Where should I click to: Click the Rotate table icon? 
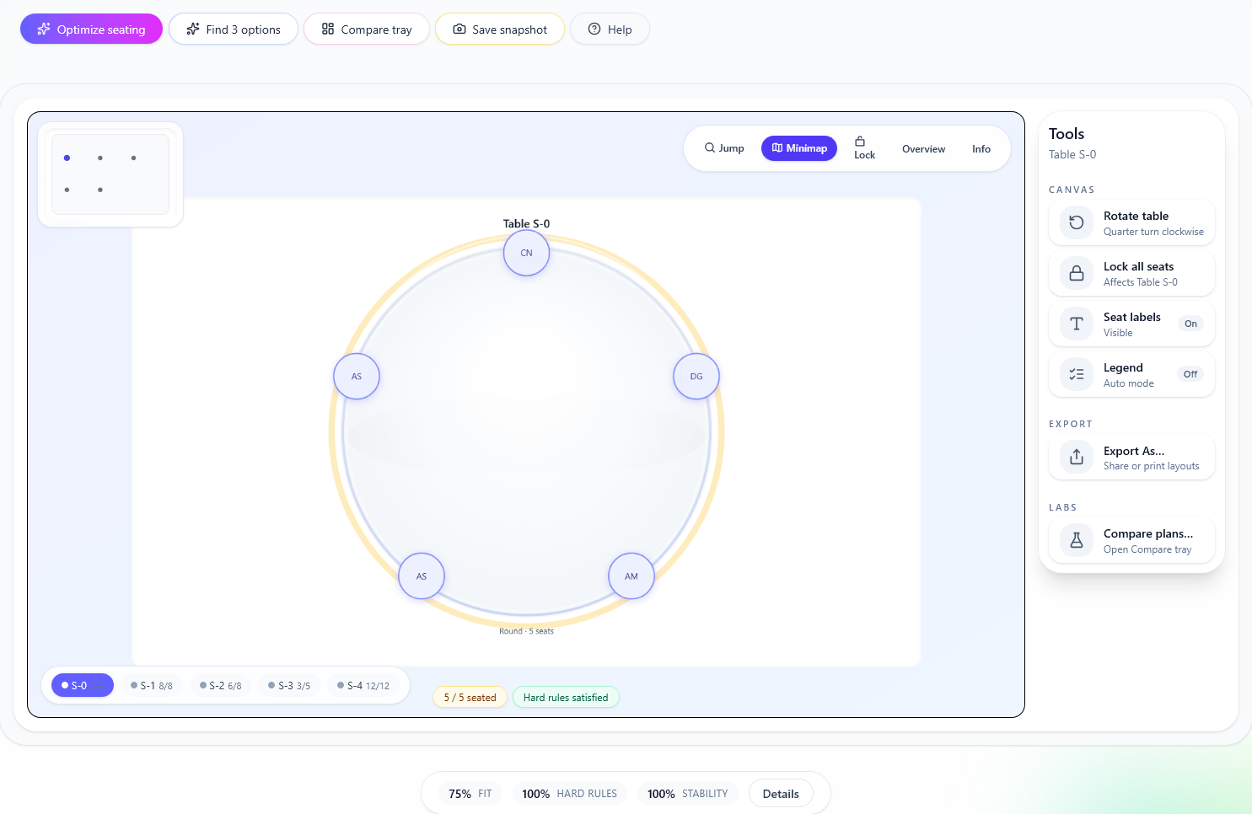click(1077, 222)
